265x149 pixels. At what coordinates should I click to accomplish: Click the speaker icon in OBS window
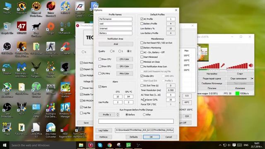coord(251,65)
